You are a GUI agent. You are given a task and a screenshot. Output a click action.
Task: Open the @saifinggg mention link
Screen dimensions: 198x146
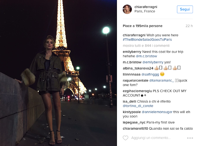(x=150, y=74)
